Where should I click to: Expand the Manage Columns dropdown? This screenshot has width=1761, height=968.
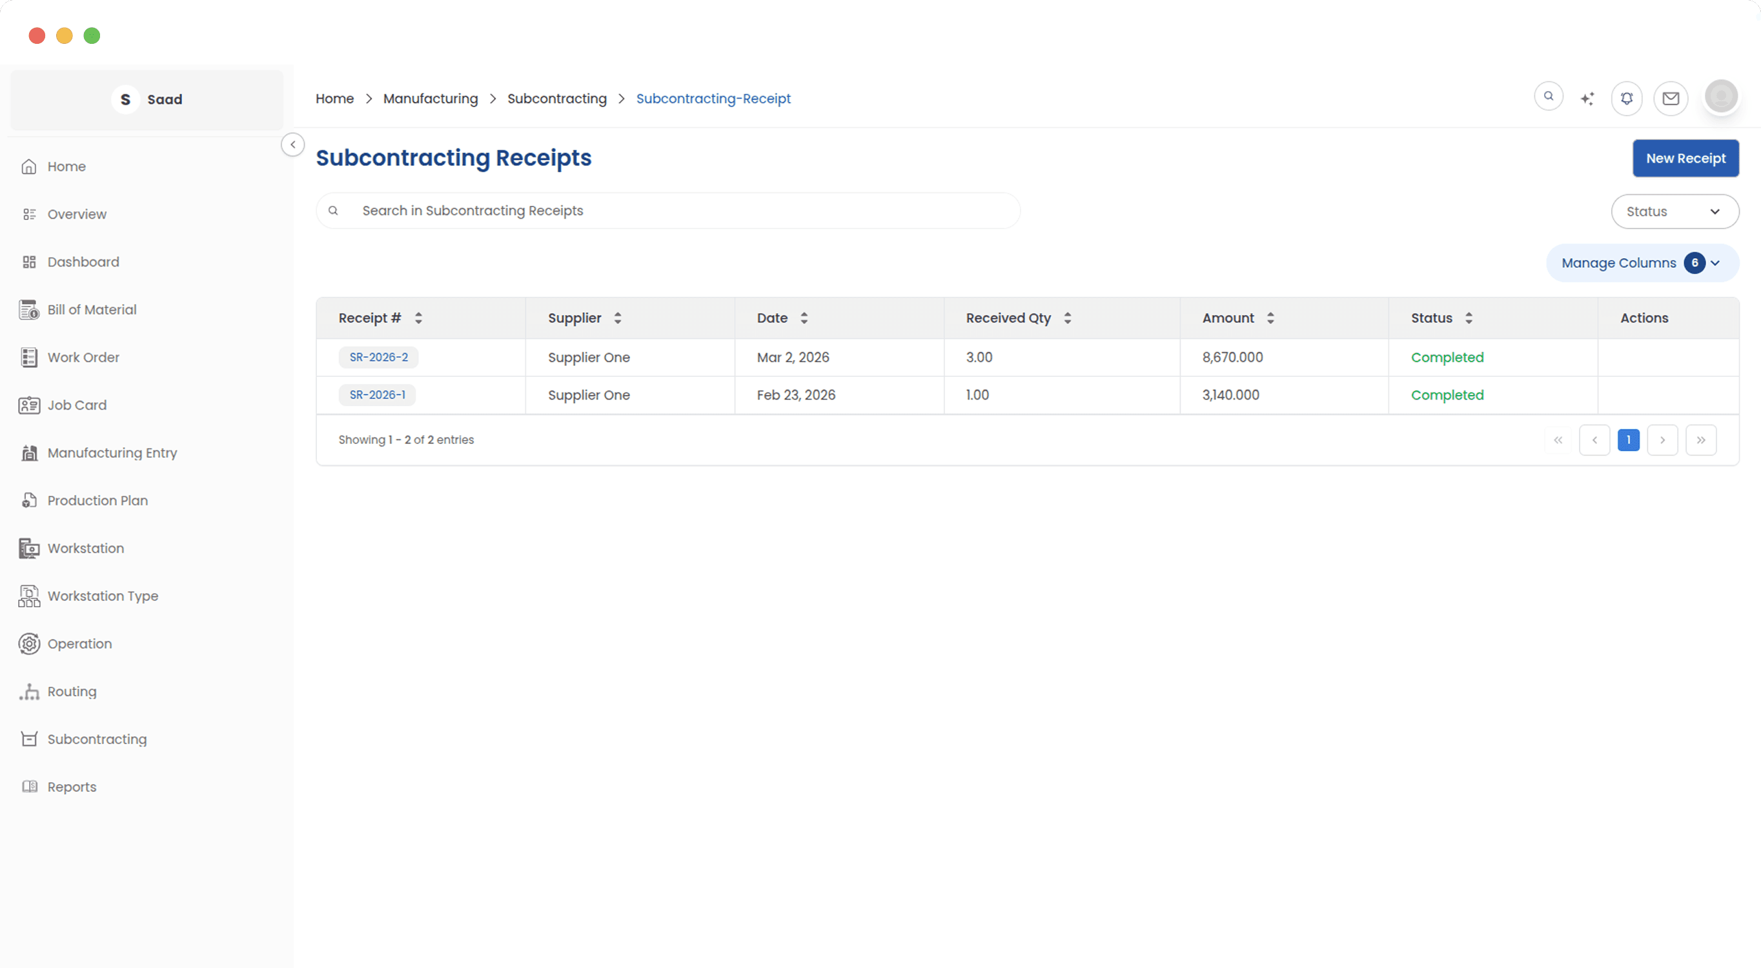coord(1642,263)
